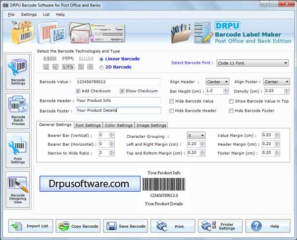297x240 pixels.
Task: Select the 2D Barcode radio button
Action: (x=101, y=67)
